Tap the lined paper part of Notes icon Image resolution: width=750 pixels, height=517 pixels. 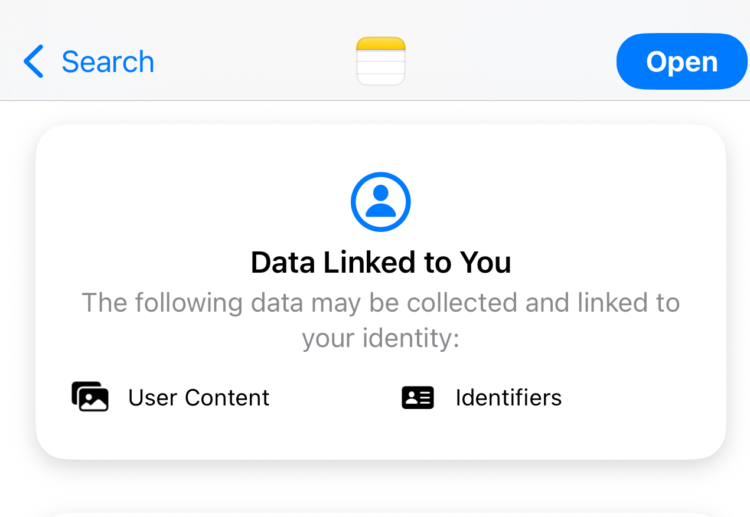381,68
